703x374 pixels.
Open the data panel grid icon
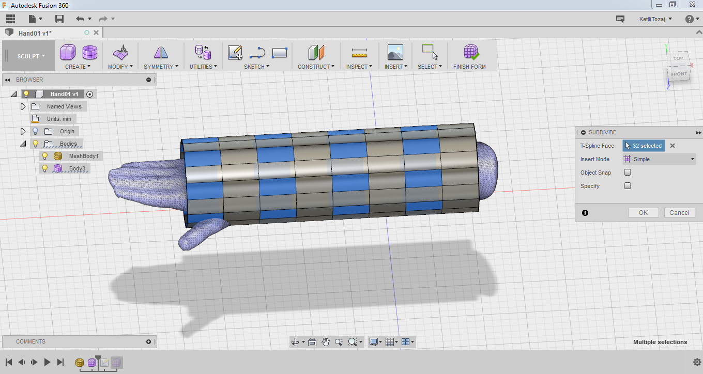10,19
